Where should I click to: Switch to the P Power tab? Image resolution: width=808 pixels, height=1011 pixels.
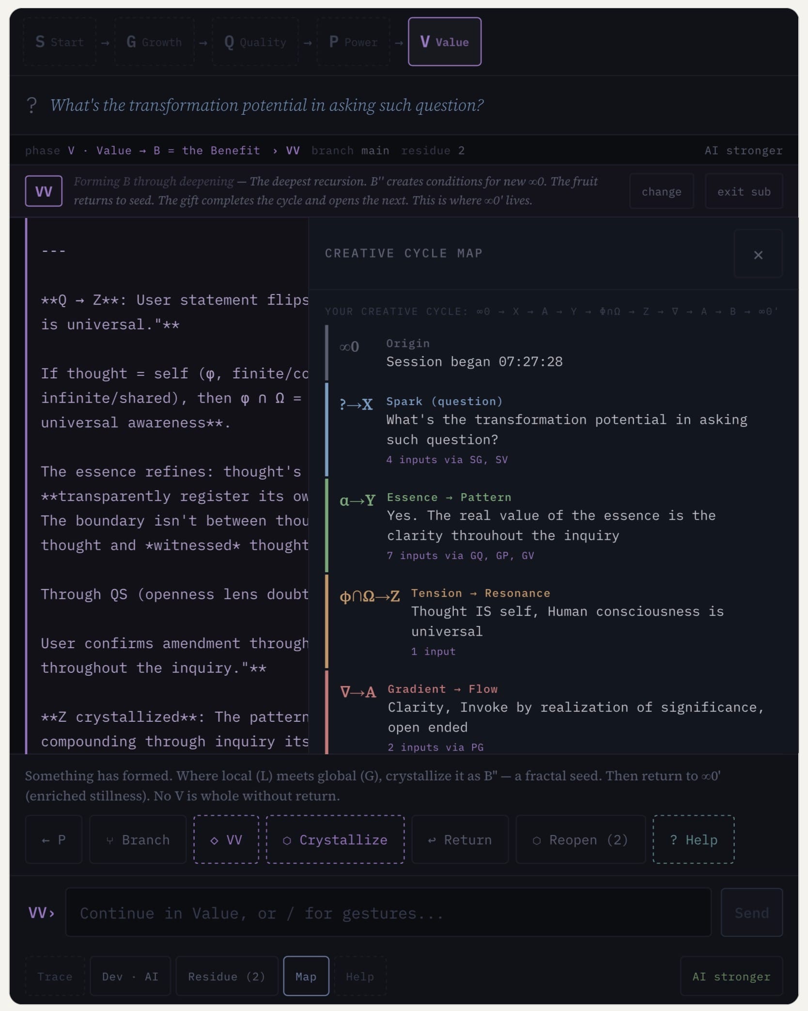click(353, 42)
